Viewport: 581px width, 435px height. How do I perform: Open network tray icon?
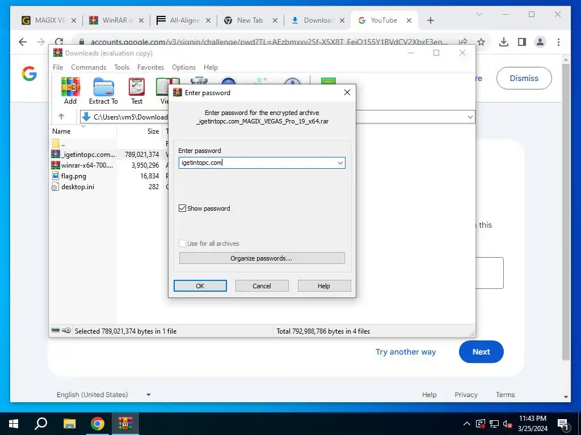coord(494,424)
